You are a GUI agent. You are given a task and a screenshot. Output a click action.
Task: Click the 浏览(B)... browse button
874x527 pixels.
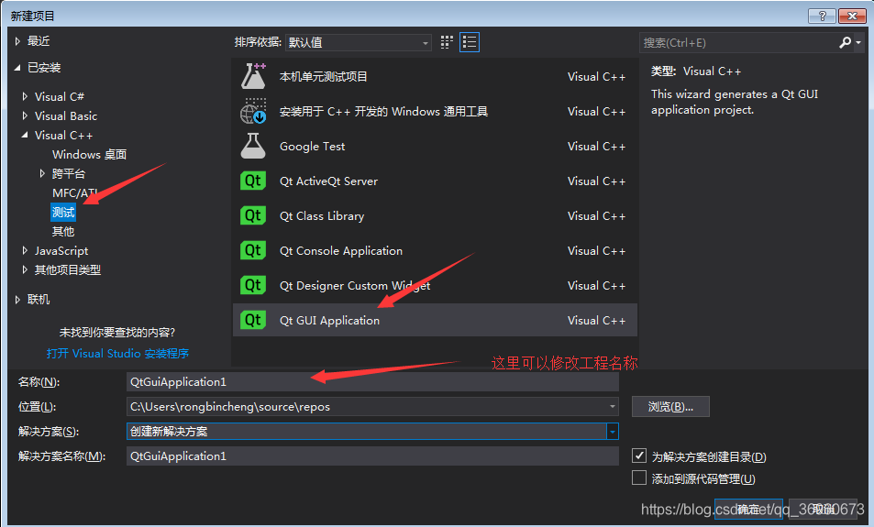tap(670, 407)
